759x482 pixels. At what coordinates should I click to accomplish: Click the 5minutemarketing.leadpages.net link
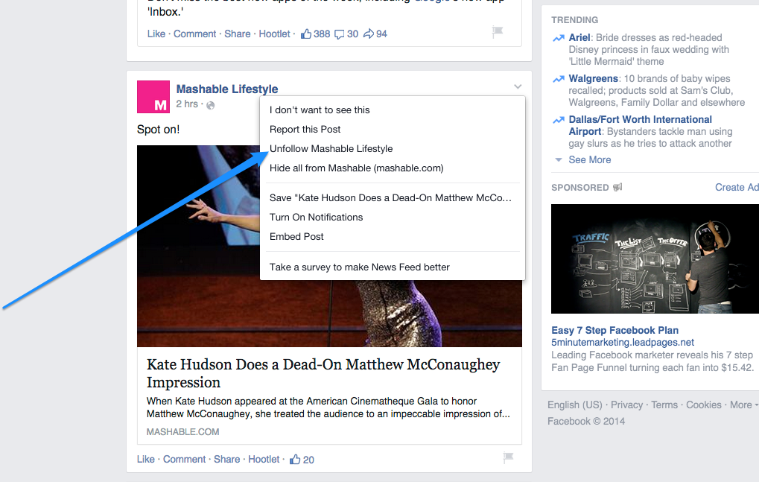pyautogui.click(x=623, y=343)
